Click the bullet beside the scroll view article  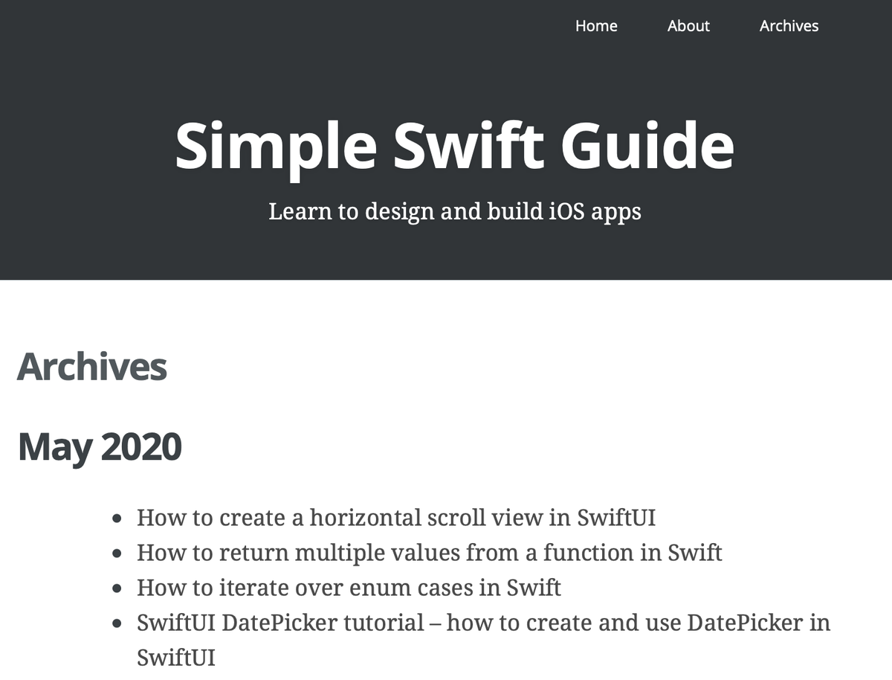click(x=117, y=517)
